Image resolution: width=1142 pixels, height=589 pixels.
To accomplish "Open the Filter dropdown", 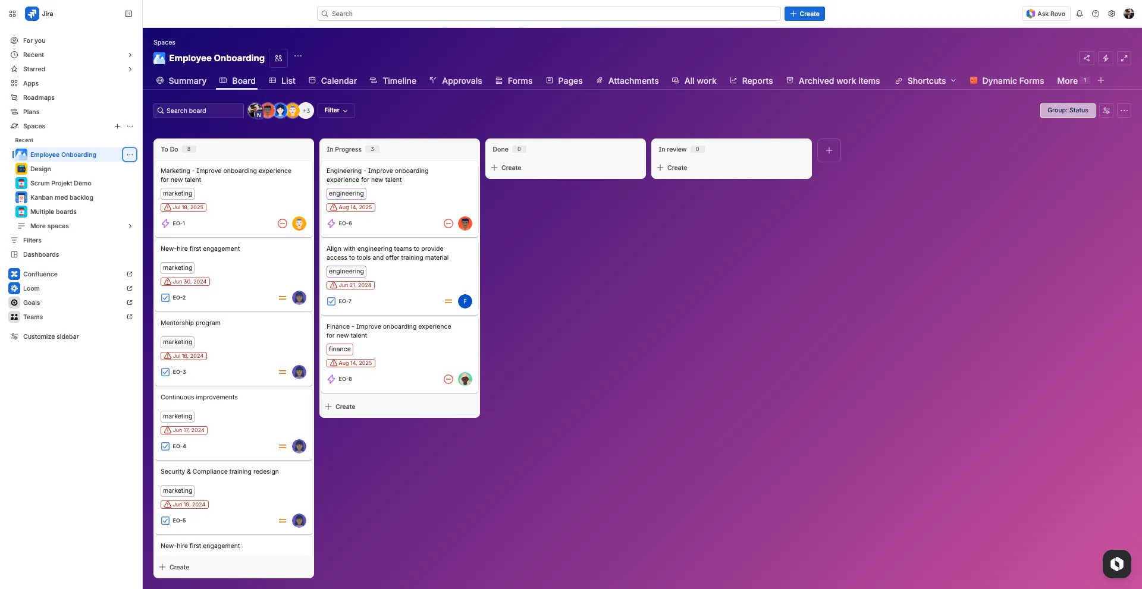I will coord(336,111).
